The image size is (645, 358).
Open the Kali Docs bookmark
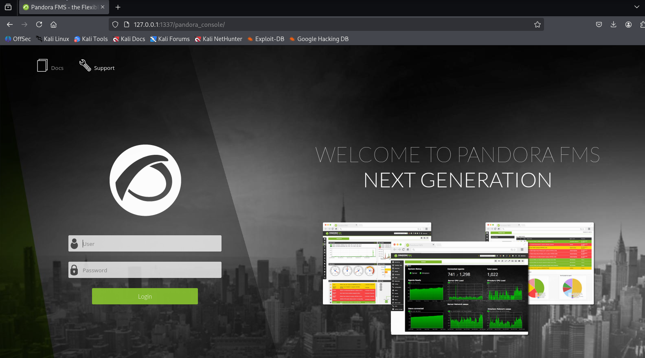pyautogui.click(x=129, y=39)
